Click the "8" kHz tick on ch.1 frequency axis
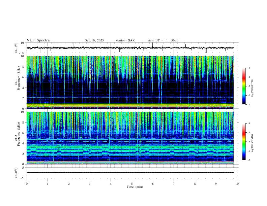This screenshot has width=267, height=206. 24,67
